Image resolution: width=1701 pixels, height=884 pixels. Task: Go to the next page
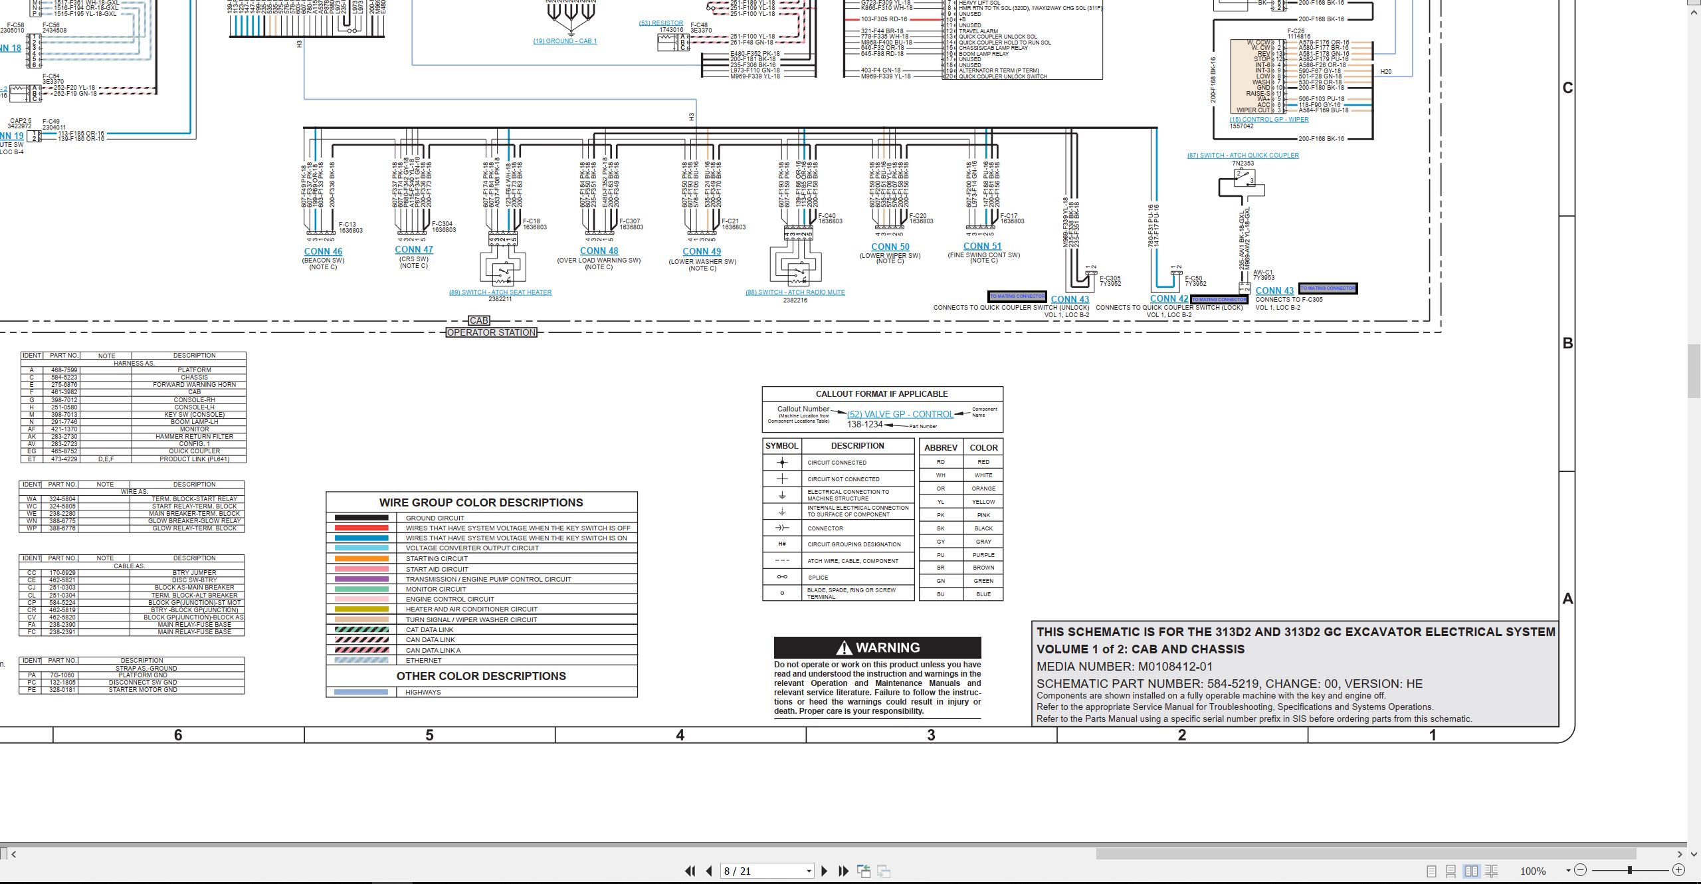click(x=825, y=871)
